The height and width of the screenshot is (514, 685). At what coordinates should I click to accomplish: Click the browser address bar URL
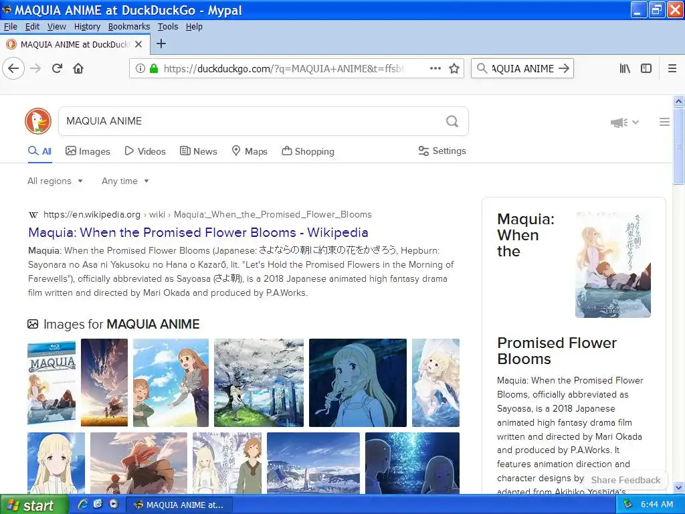(x=284, y=69)
